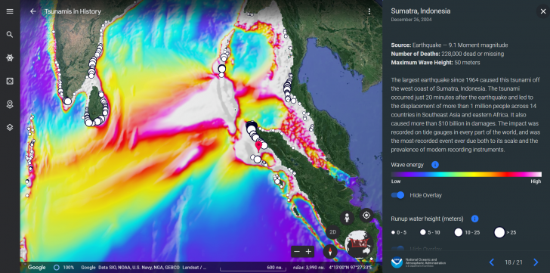The width and height of the screenshot is (550, 273).
Task: Click the I'm Feeling Lucky dice icon
Action: (x=10, y=81)
